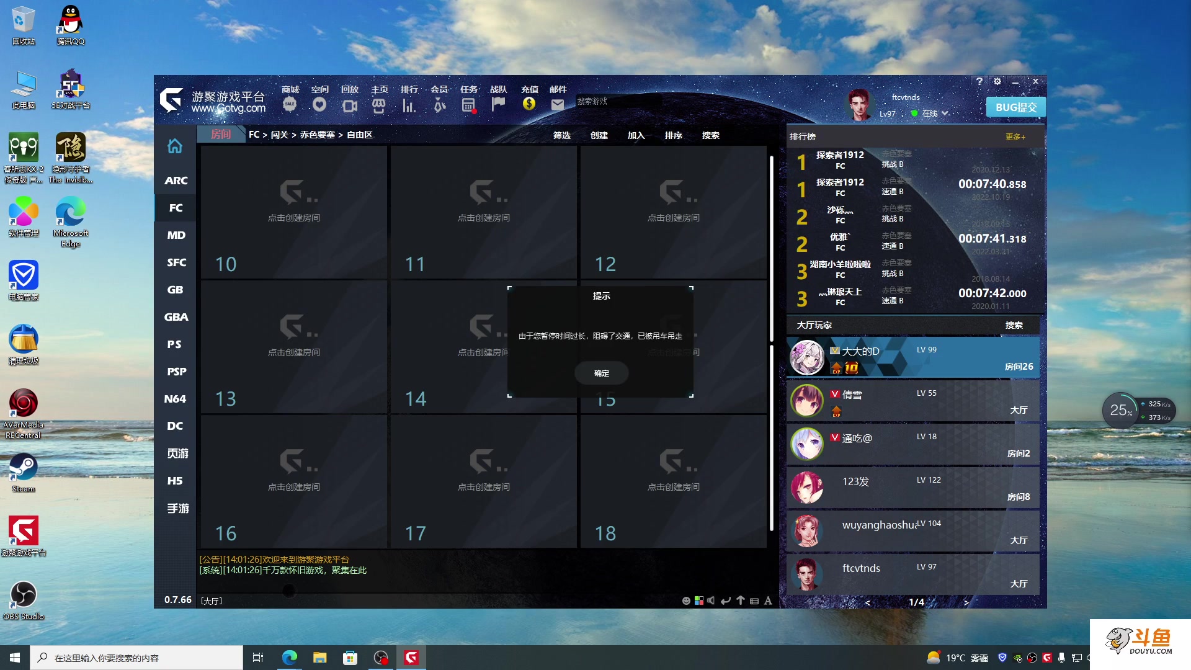Screen dimensions: 1191x670
Task: Click into the 搜索游戏 search field
Action: click(618, 101)
